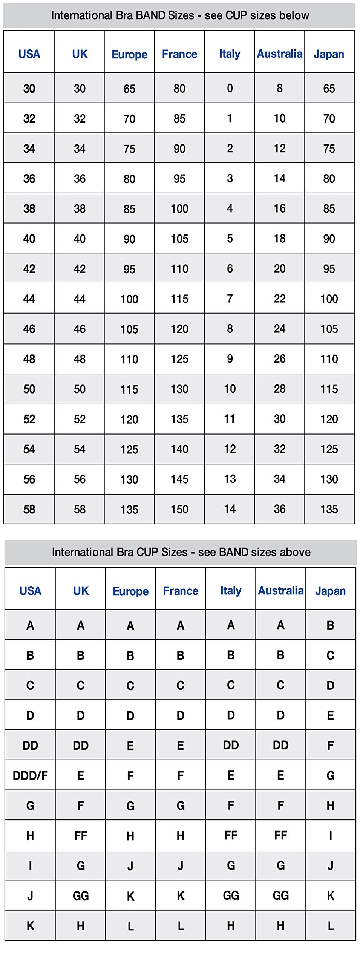Click Italy band size 14 cell
The image size is (360, 965).
pyautogui.click(x=230, y=509)
